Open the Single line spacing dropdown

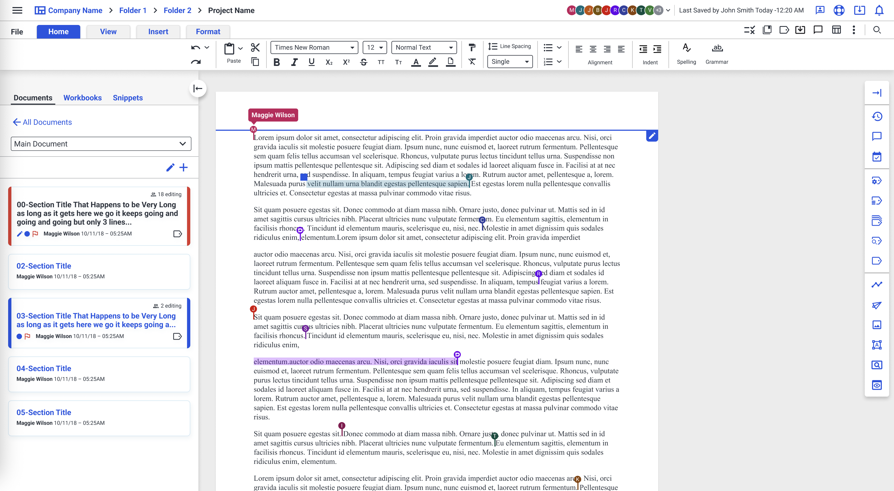(509, 62)
